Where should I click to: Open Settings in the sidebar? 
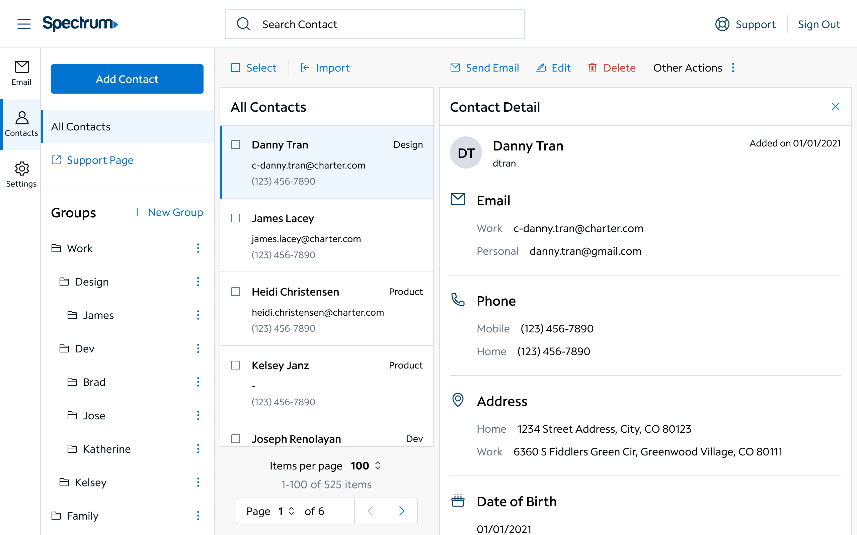pos(21,175)
